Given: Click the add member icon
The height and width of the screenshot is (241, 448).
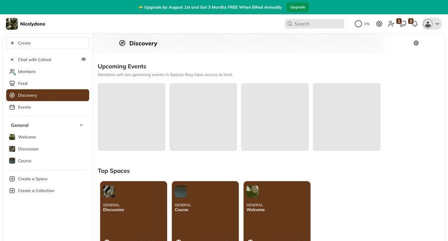Looking at the screenshot, I should pos(391,24).
